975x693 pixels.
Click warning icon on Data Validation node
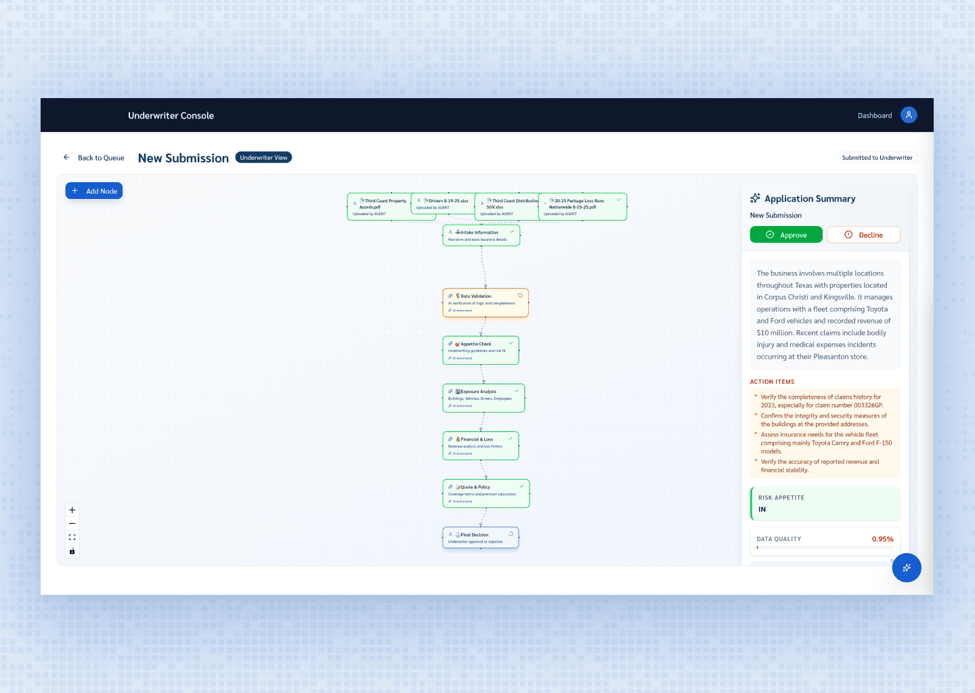(520, 296)
